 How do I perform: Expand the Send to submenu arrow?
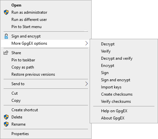pyautogui.click(x=87, y=84)
